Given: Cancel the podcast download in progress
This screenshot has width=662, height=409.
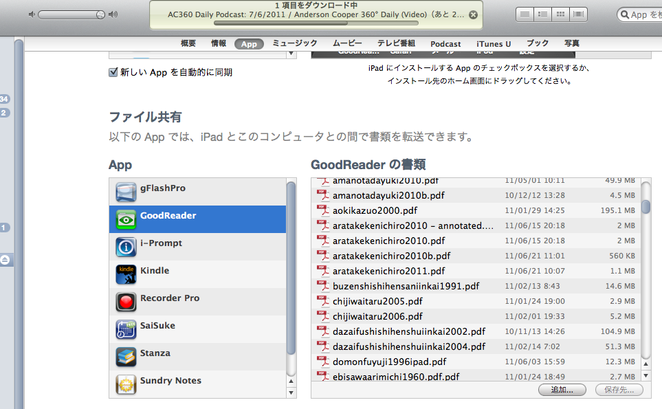Looking at the screenshot, I should 473,14.
